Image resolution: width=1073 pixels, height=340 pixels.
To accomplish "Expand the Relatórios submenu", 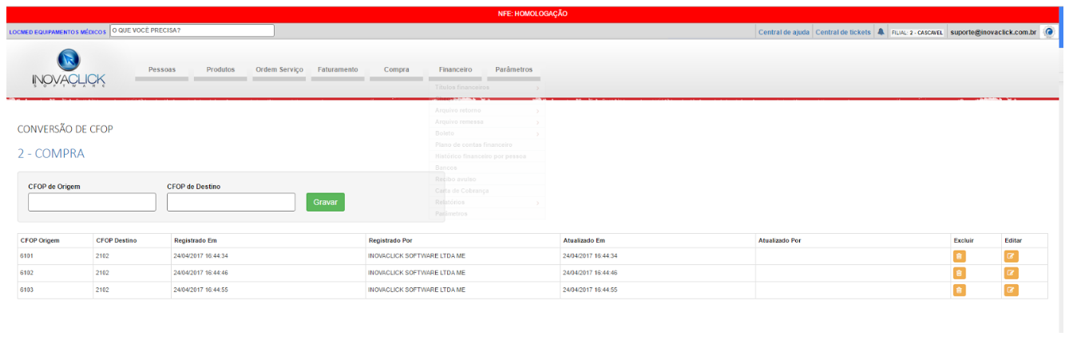I will pos(487,202).
